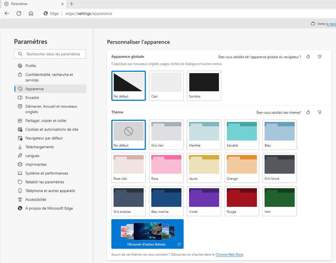336x263 pixels.
Task: Click the Encadré panel icon
Action: [20, 98]
